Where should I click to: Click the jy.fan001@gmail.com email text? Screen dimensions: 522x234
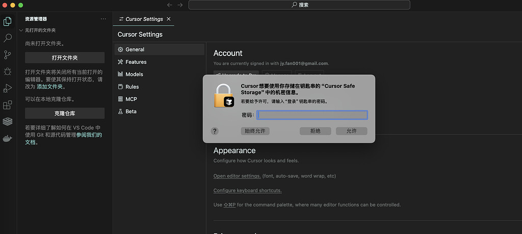tap(304, 63)
